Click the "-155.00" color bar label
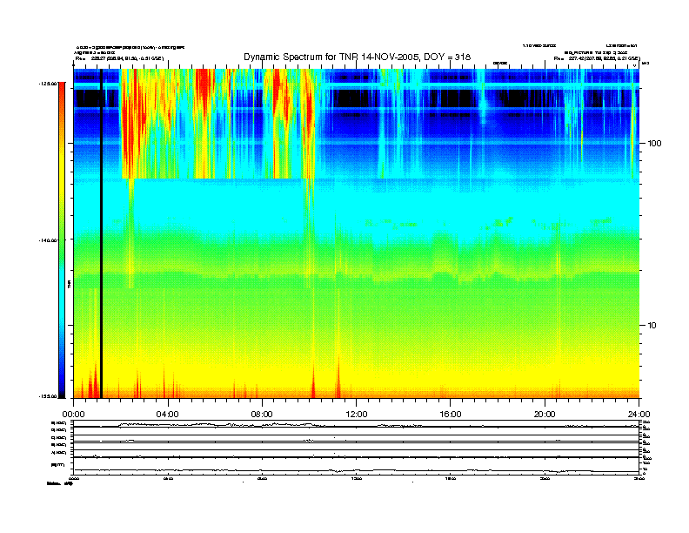The height and width of the screenshot is (533, 689). pyautogui.click(x=48, y=396)
